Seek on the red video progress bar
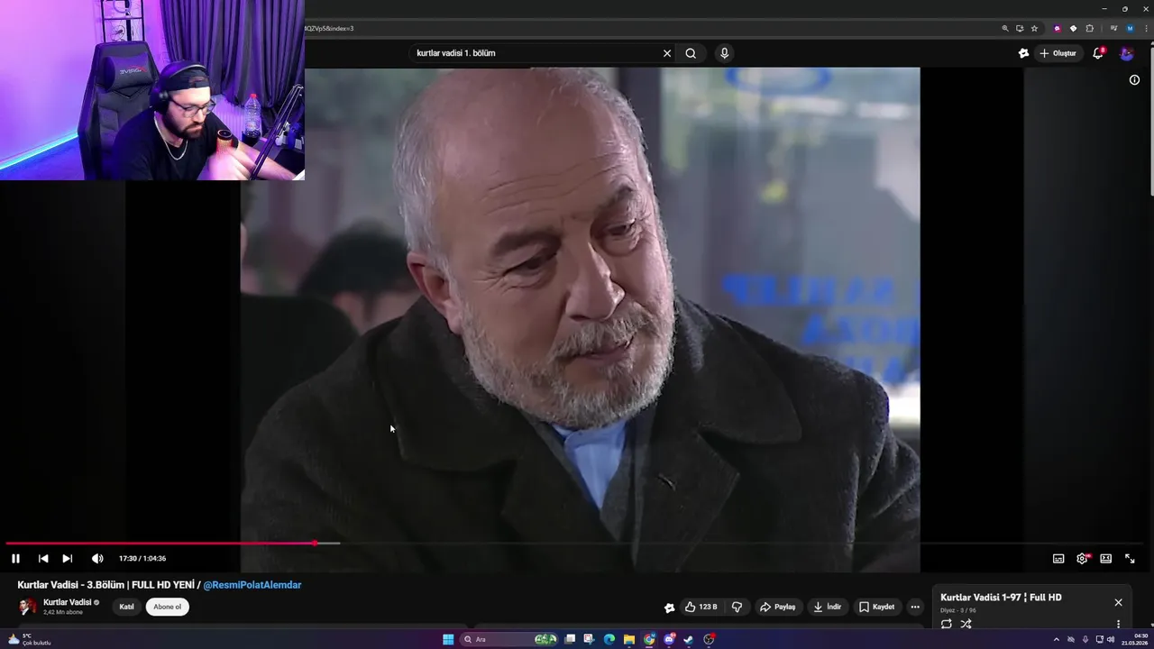 tap(160, 544)
